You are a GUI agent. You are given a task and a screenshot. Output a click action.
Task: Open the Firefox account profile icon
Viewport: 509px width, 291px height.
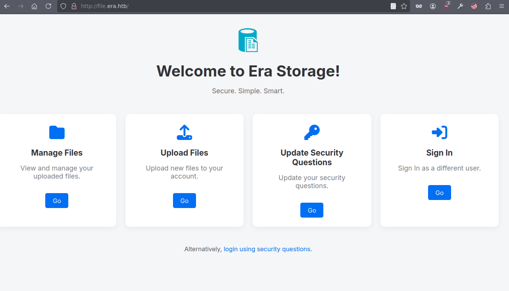pos(433,6)
